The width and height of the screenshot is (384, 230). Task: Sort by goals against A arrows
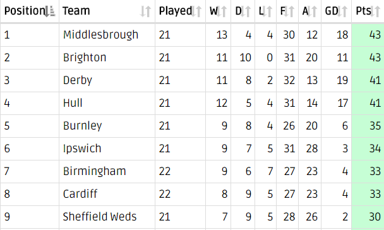312,11
